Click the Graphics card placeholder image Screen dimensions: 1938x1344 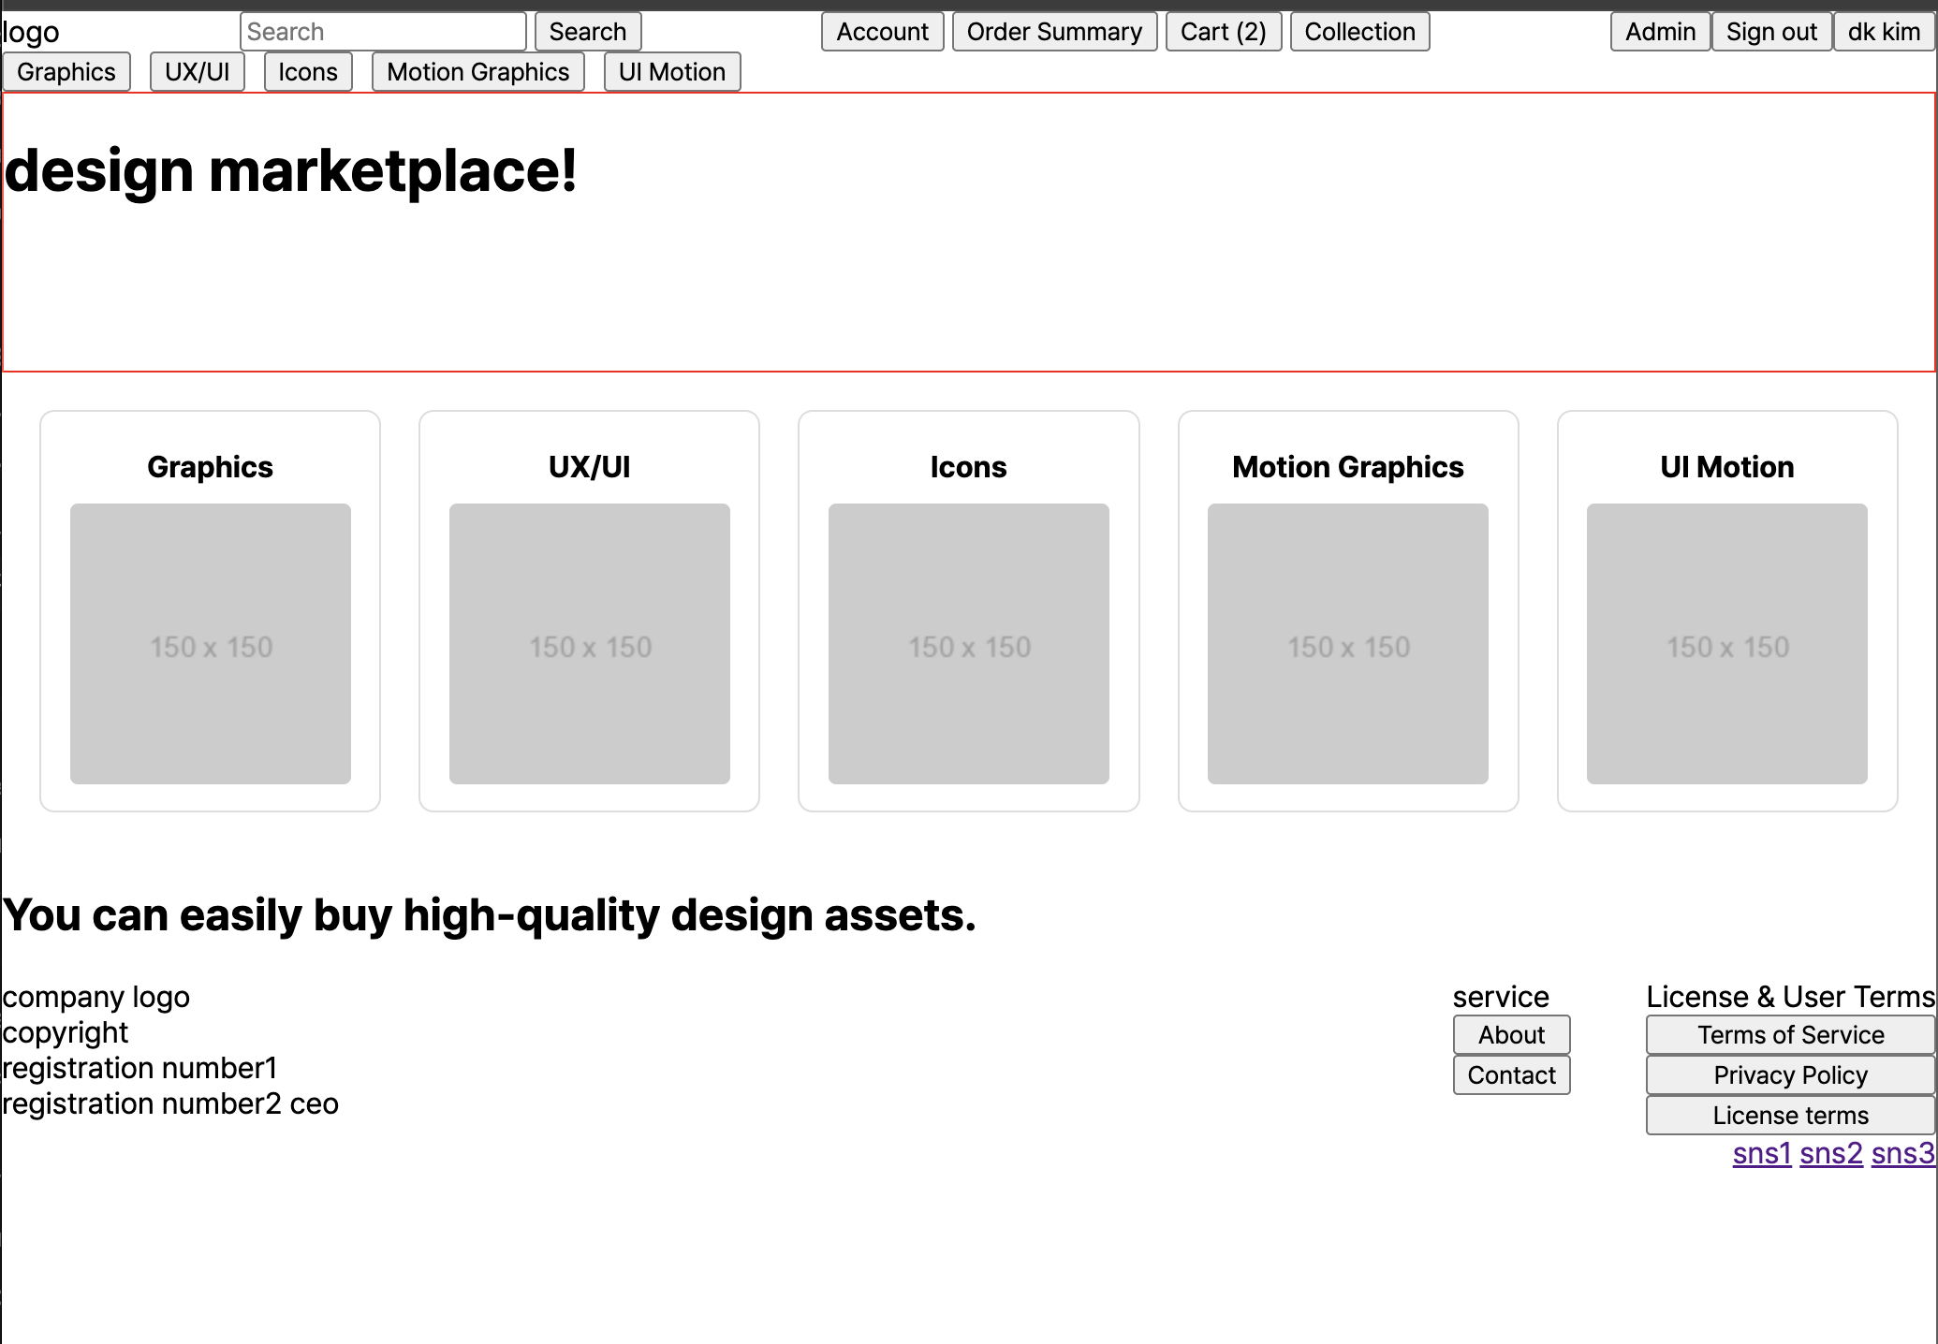coord(211,644)
